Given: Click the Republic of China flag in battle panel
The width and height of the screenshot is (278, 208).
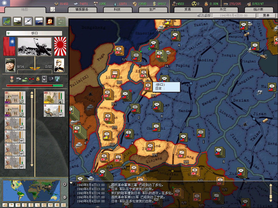Looking at the screenshot, I should [9, 46].
